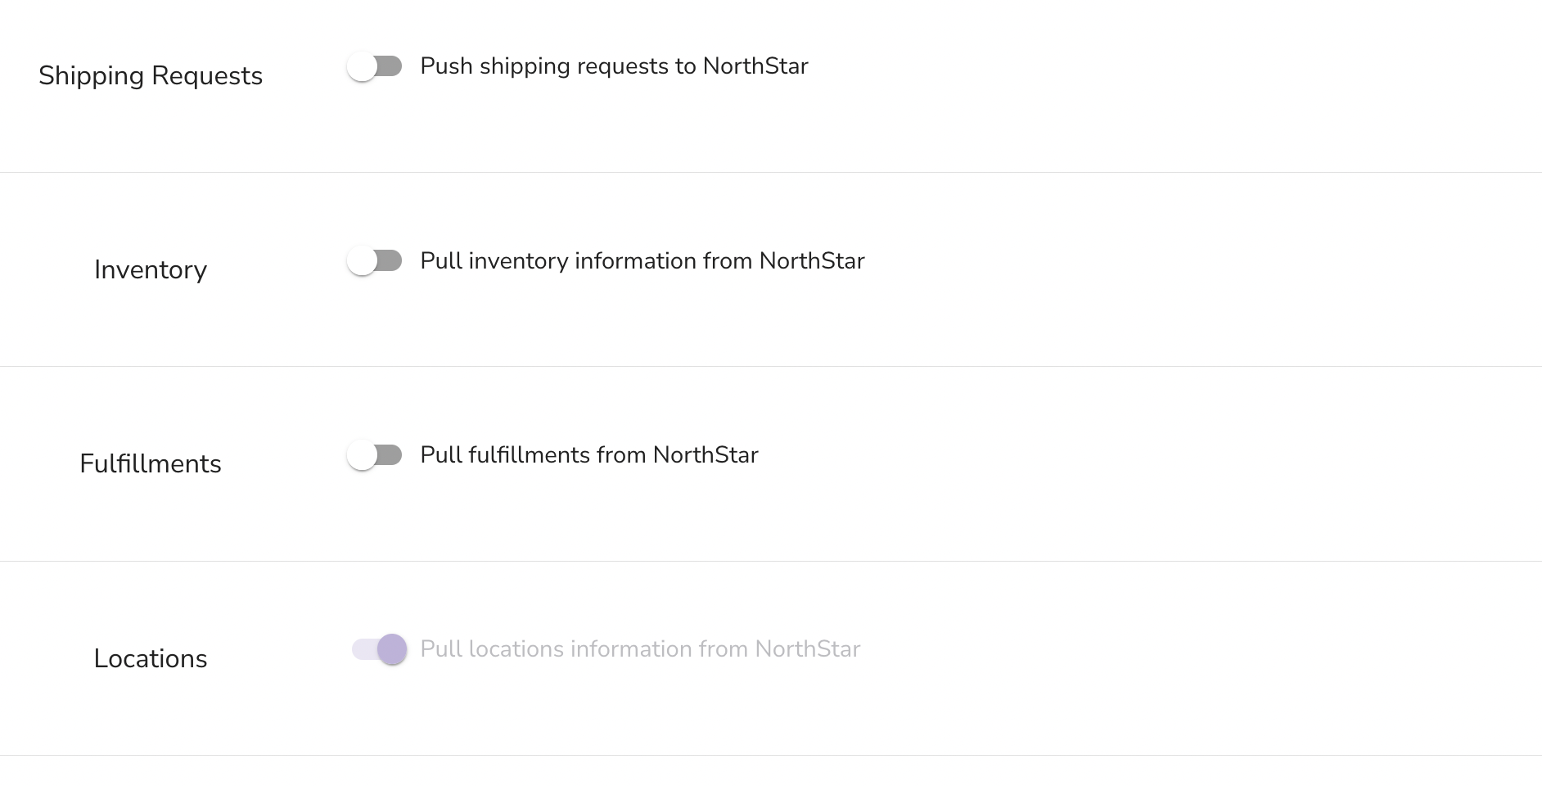Image resolution: width=1542 pixels, height=786 pixels.
Task: Click light purple track of Locations toggle
Action: (x=363, y=649)
